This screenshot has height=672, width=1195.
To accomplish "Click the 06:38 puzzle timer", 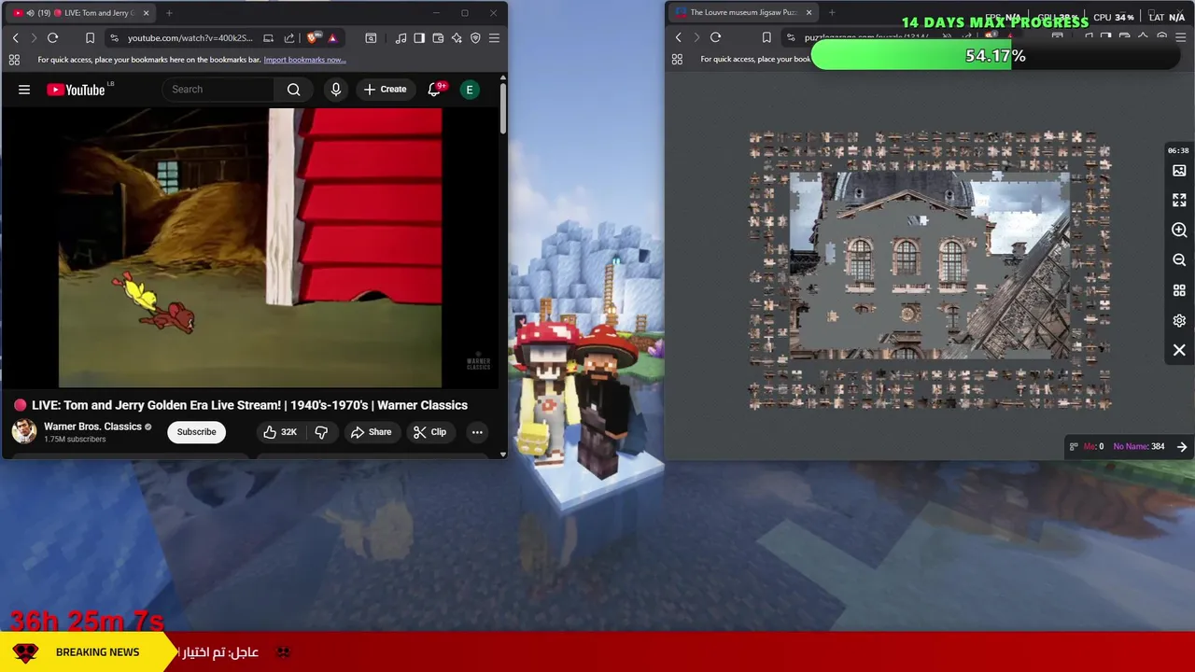I will 1178,150.
